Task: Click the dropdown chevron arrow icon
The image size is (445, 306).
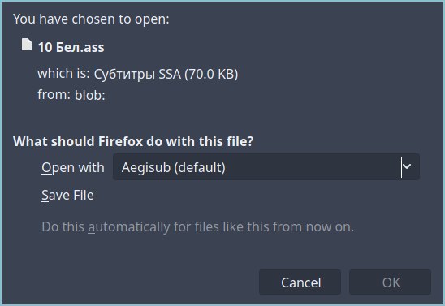Action: coord(407,166)
